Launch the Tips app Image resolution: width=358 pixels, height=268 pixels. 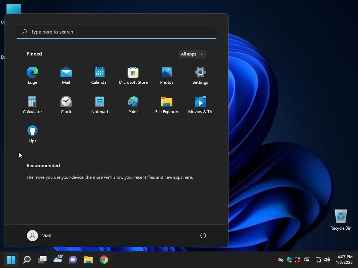33,134
